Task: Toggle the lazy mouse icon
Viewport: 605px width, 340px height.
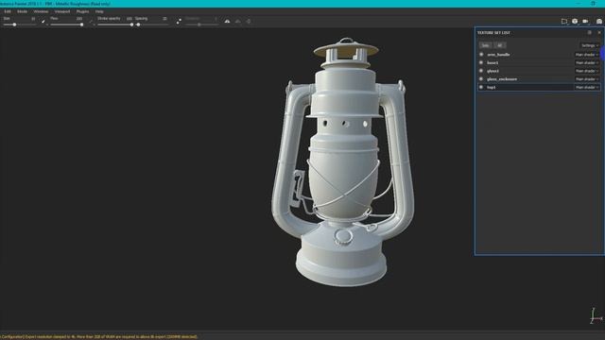Action: 179,22
